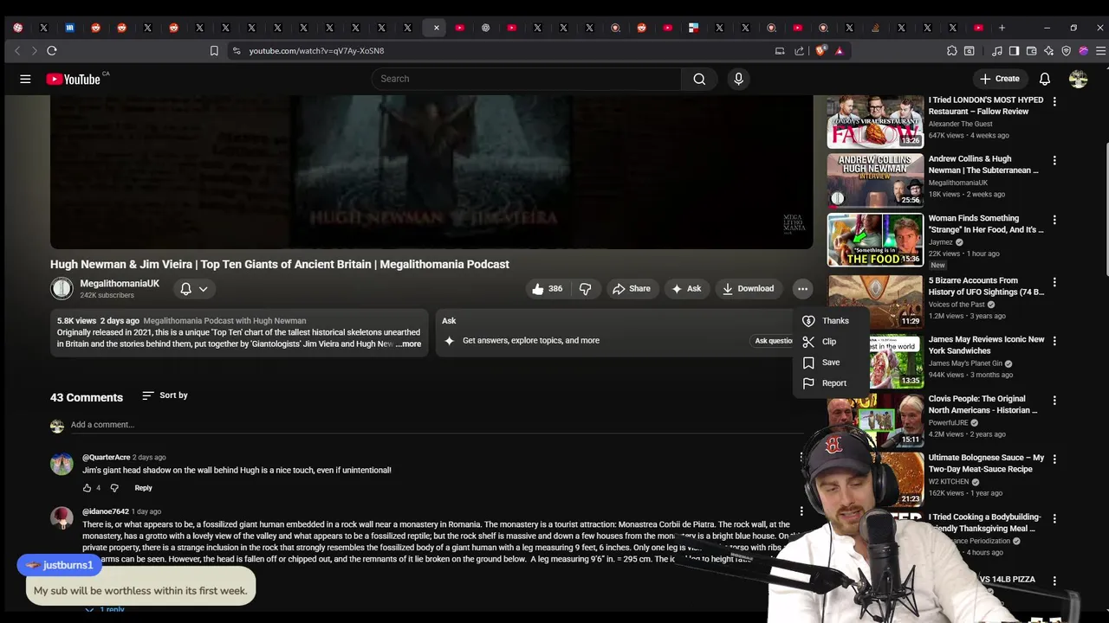Open options for Woman Finds Something video
Image resolution: width=1109 pixels, height=623 pixels.
pos(1054,221)
